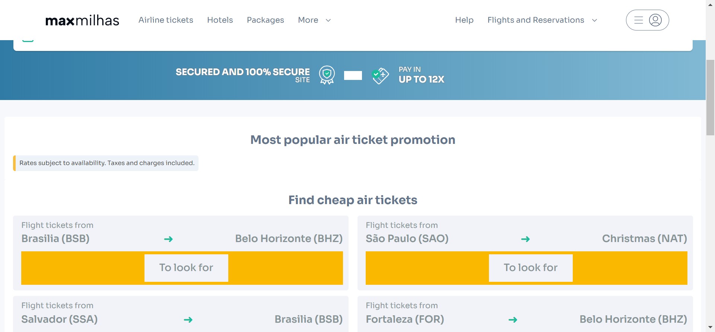Screen dimensions: 715x332
Task: Click arrow between São Paulo and Christmas
Action: click(x=525, y=239)
